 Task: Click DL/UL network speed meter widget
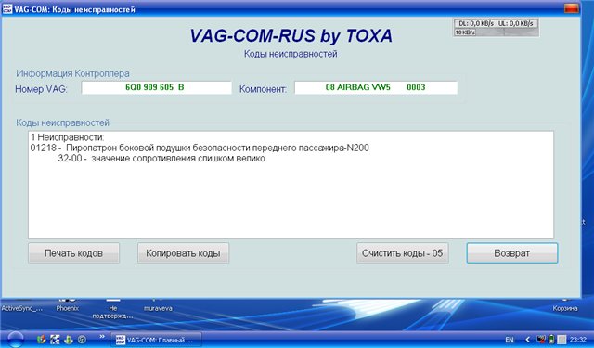(497, 28)
